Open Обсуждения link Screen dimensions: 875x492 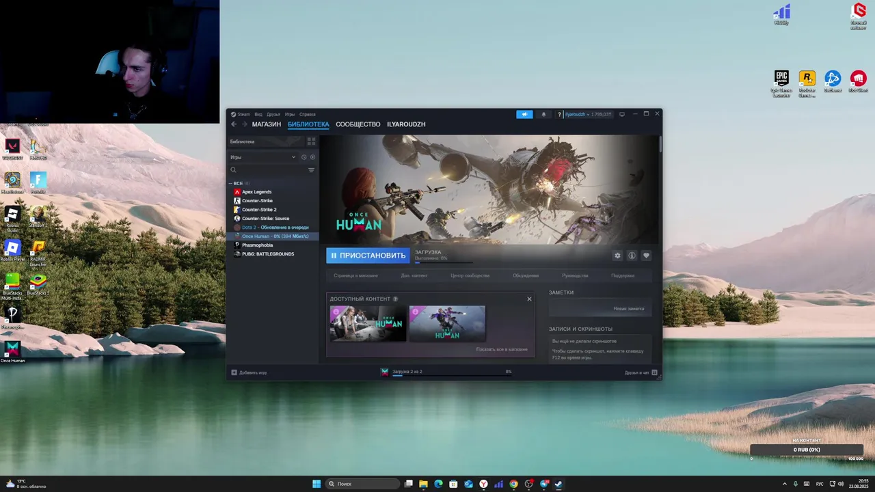tap(526, 275)
